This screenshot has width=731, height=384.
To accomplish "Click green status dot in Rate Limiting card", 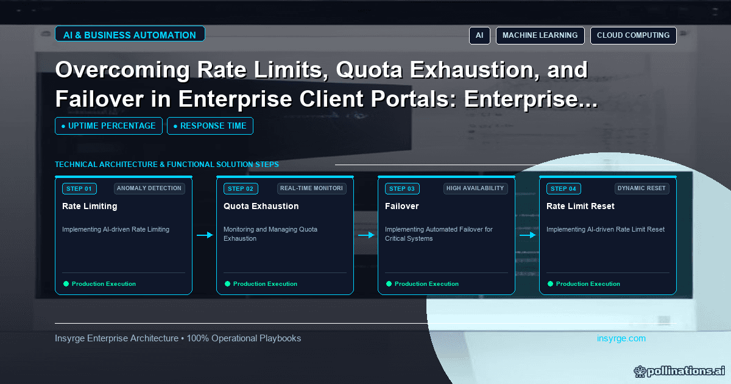I will pos(66,284).
